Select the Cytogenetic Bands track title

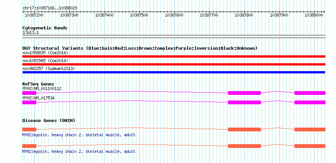[45, 28]
